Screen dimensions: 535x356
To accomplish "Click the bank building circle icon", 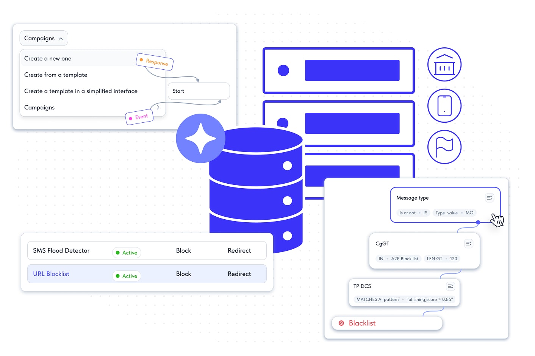I will tap(444, 64).
